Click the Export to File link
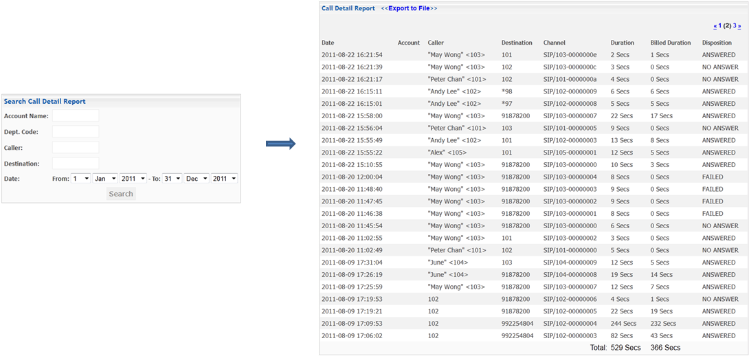Screen dimensions: 749x356 tap(409, 9)
